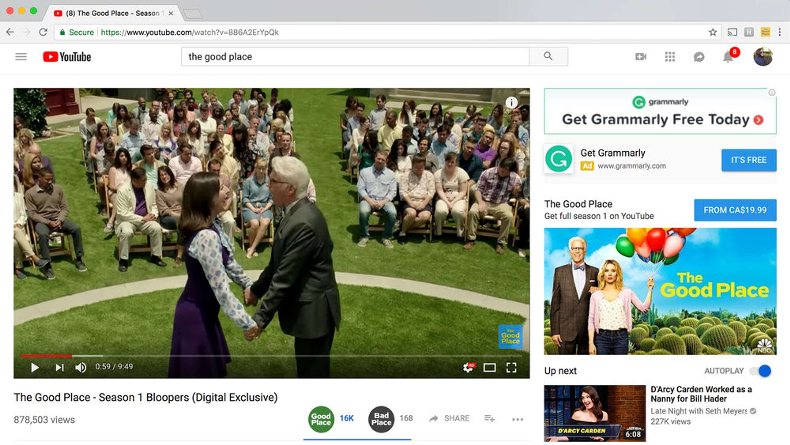Show video info card icon
This screenshot has width=790, height=445.
click(511, 102)
